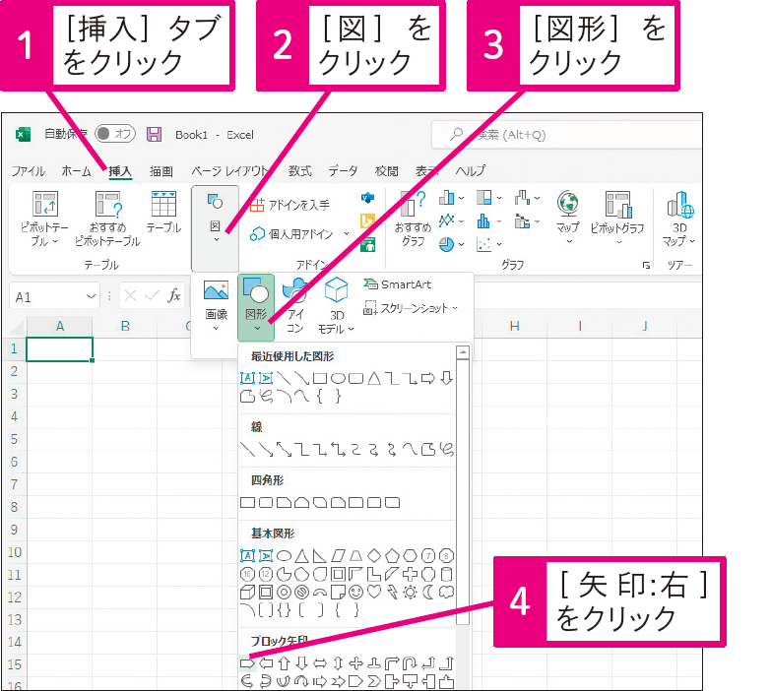Click the 3D マップ button
This screenshot has height=691, width=771.
679,219
